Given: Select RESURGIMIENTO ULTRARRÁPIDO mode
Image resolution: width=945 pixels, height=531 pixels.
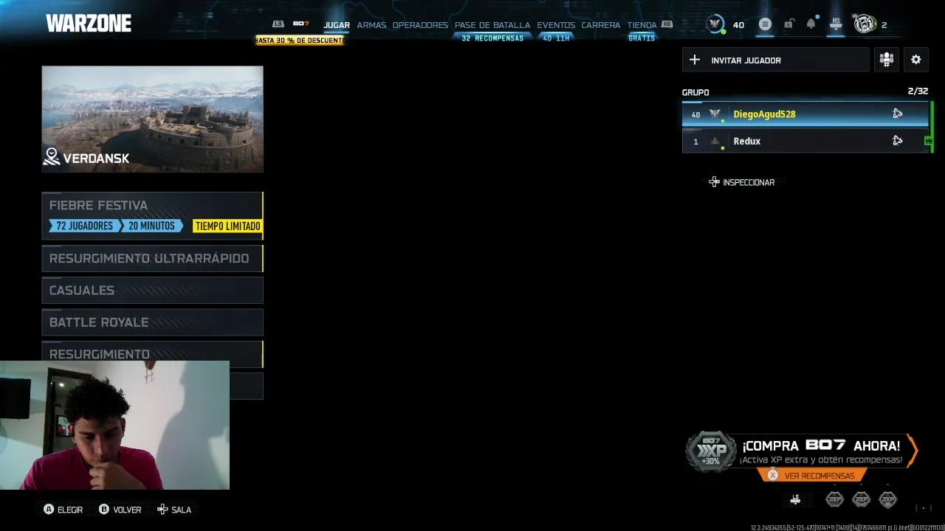Looking at the screenshot, I should coord(152,258).
